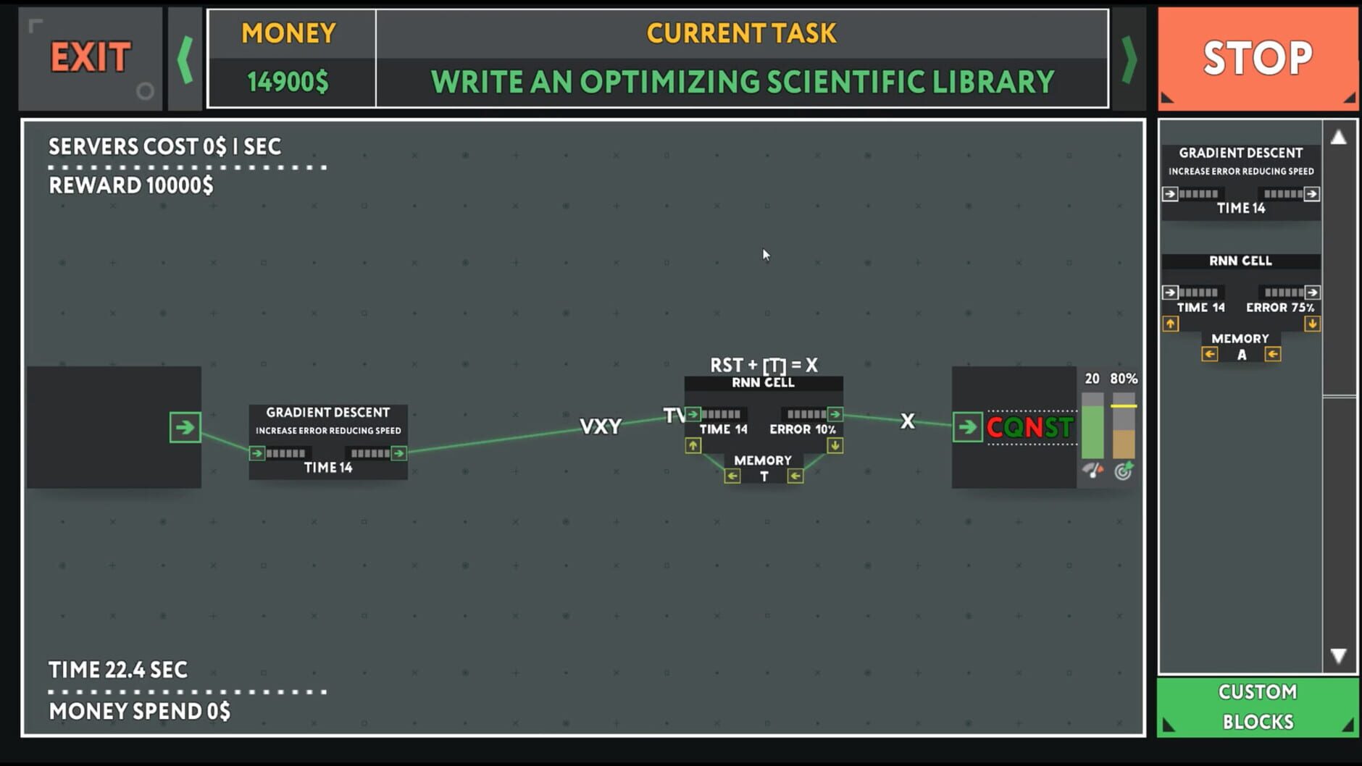Click the X signal label on wire
Image resolution: width=1362 pixels, height=766 pixels.
pos(907,421)
